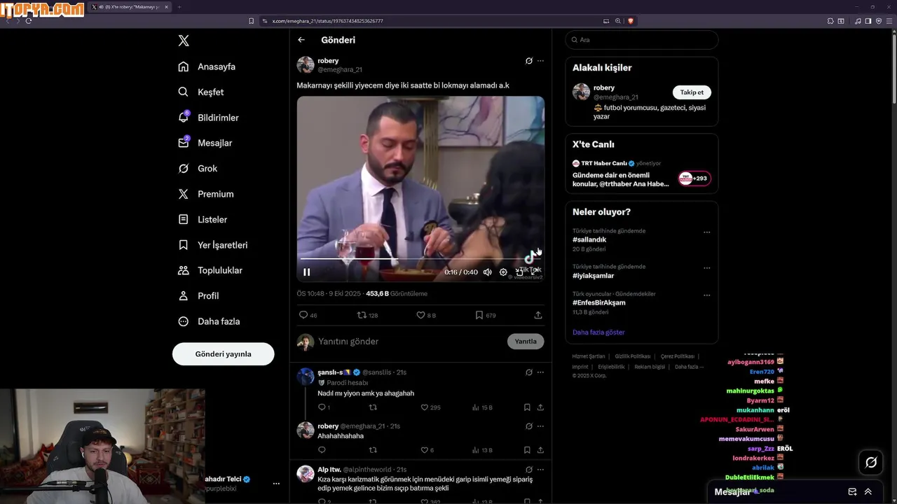Bookmark the main post (679 bookmarks)
This screenshot has height=504, width=897.
[x=485, y=315]
